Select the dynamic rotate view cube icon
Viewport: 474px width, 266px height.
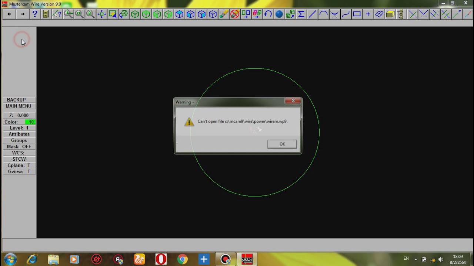[x=124, y=14]
